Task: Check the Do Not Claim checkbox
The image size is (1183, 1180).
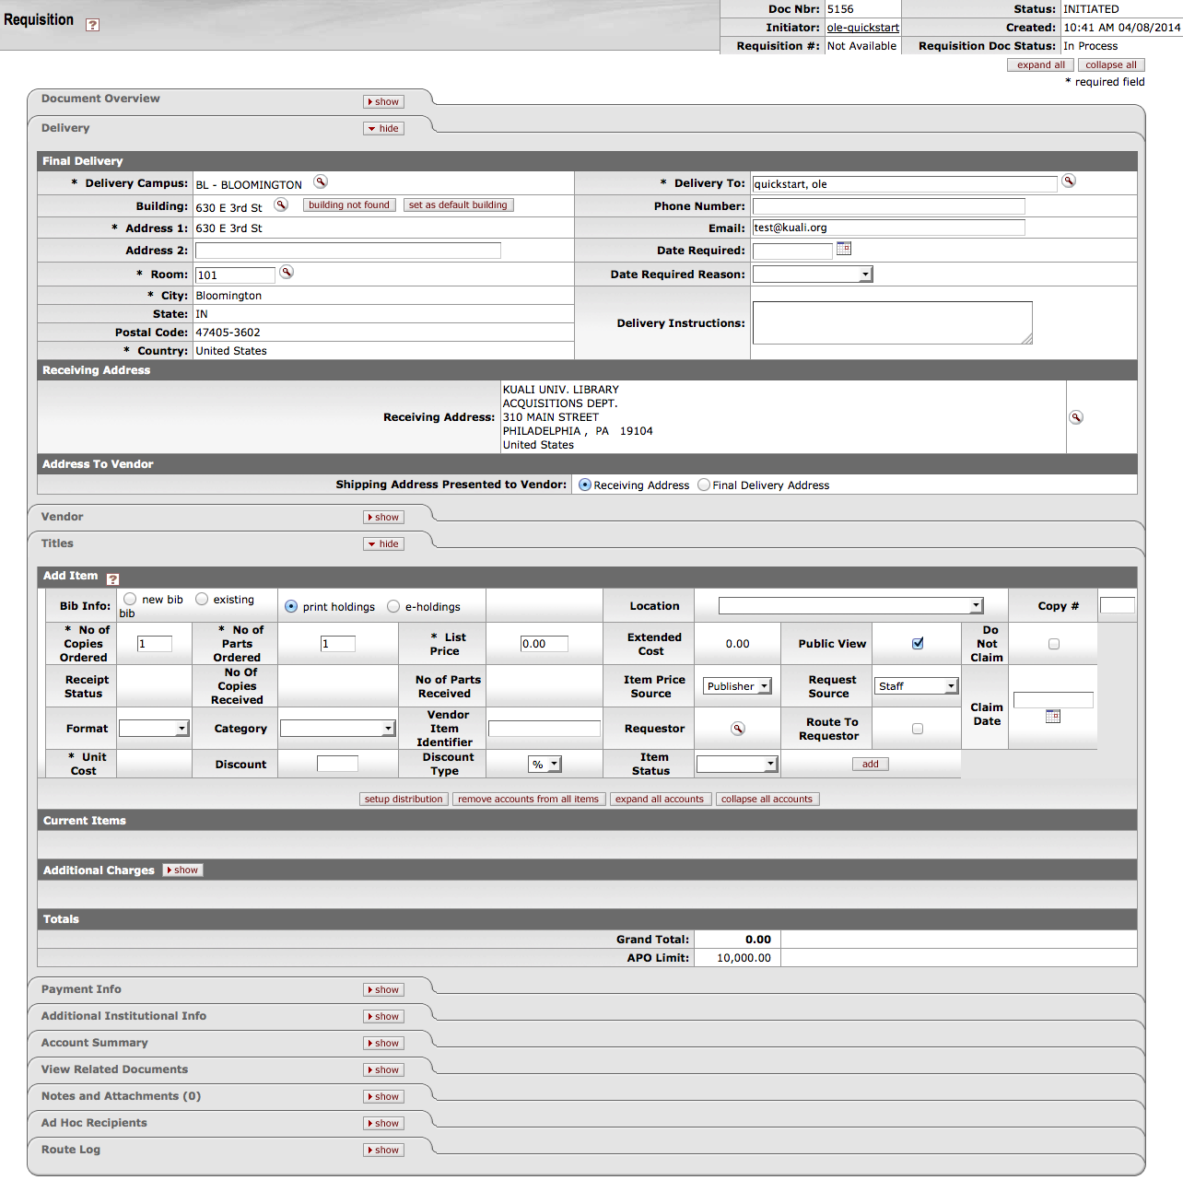Action: tap(1054, 644)
